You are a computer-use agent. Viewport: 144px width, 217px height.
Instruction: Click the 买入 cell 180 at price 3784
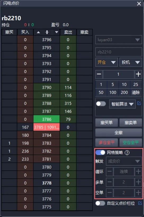pos(25,135)
